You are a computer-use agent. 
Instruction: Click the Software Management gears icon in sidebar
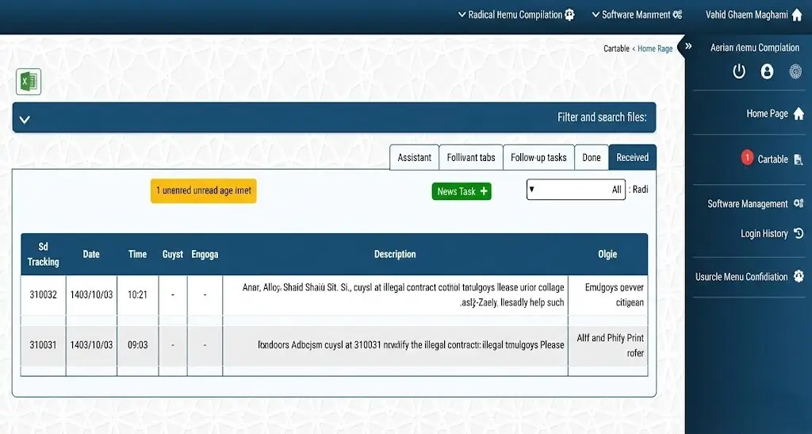[x=799, y=204]
